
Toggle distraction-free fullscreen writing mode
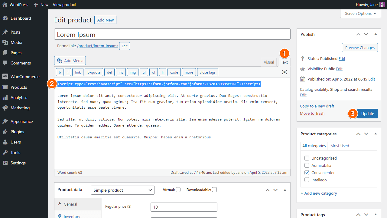click(284, 72)
